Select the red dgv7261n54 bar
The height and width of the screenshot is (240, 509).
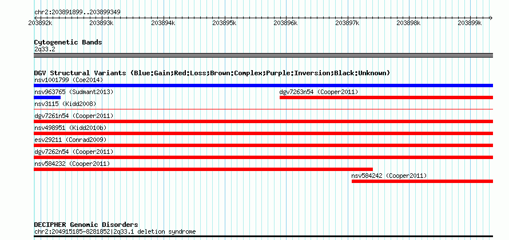263,121
